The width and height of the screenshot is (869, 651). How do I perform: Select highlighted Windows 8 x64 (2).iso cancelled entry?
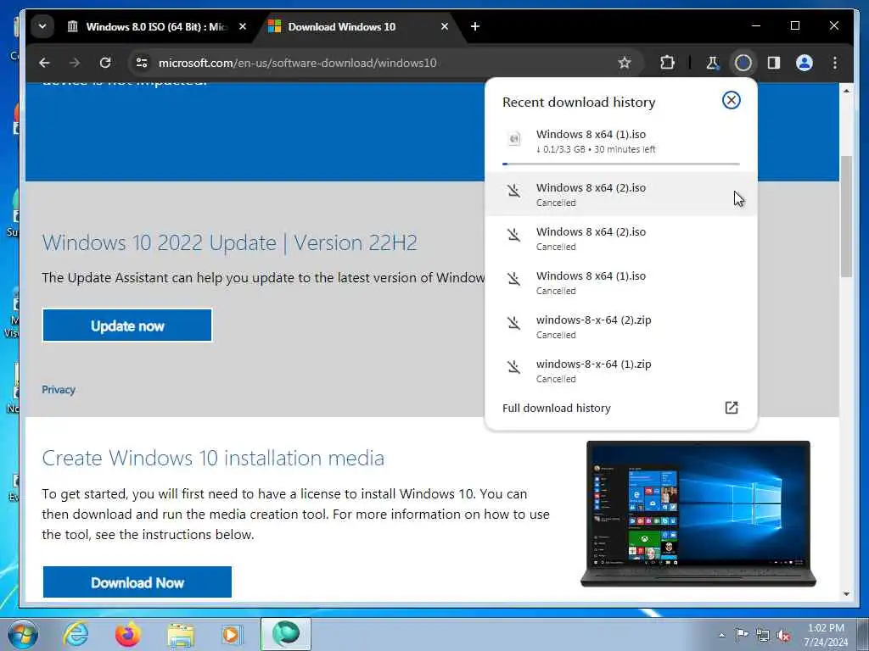[x=620, y=194]
